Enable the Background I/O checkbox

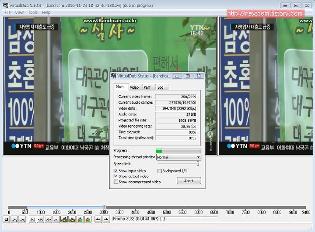[160, 171]
